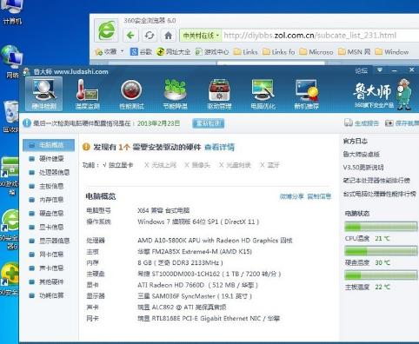Open the 电脑优化 PC optimization icon

[x=263, y=95]
